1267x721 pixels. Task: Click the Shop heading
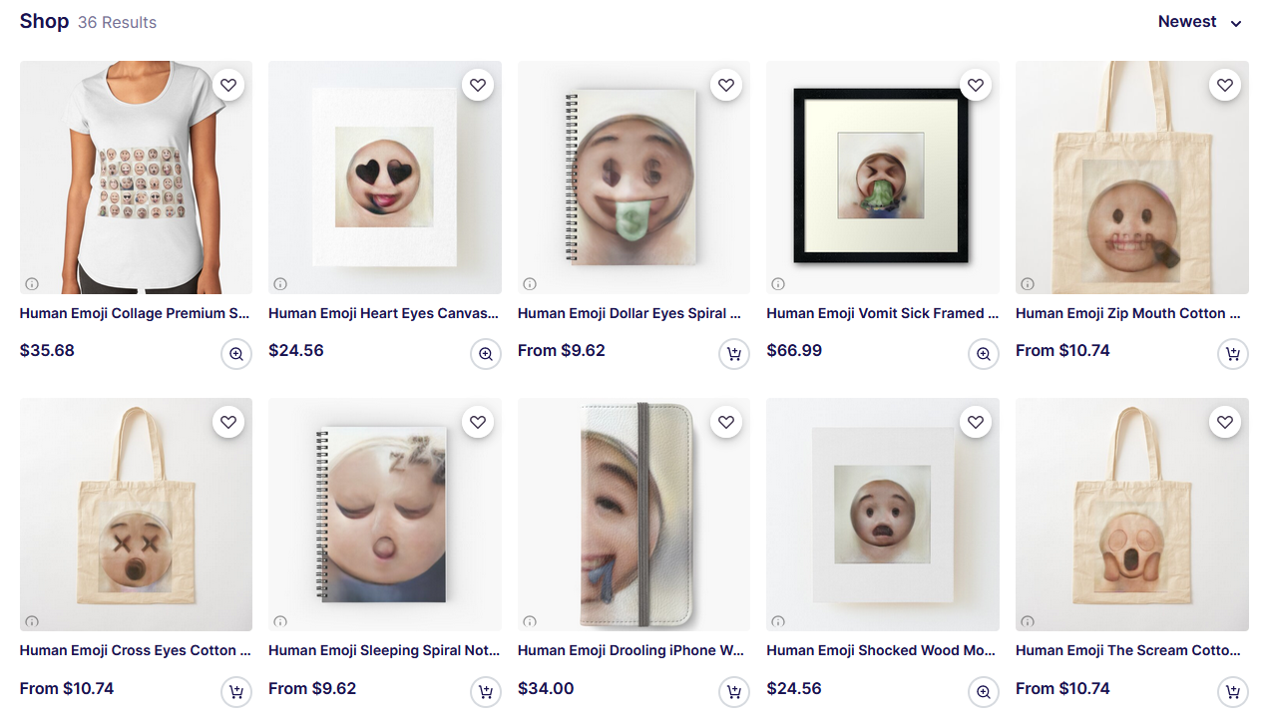pyautogui.click(x=44, y=21)
